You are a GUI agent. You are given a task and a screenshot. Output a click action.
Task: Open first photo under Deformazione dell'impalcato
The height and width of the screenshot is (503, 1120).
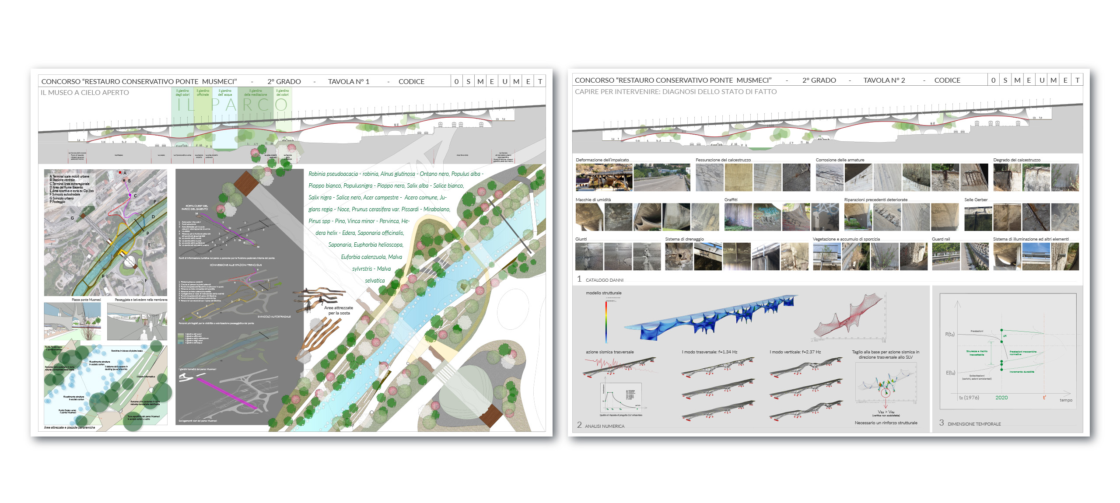pyautogui.click(x=604, y=178)
